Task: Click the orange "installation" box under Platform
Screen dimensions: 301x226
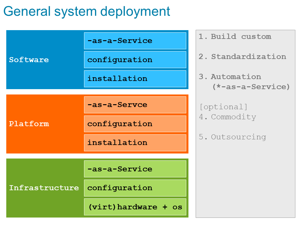Action: point(135,143)
